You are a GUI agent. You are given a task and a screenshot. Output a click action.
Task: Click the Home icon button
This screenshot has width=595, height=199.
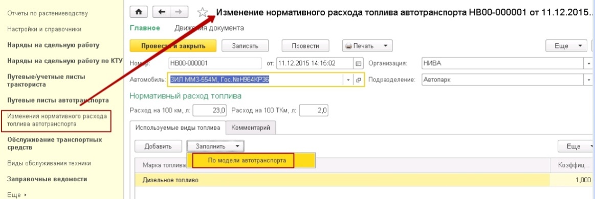click(139, 12)
